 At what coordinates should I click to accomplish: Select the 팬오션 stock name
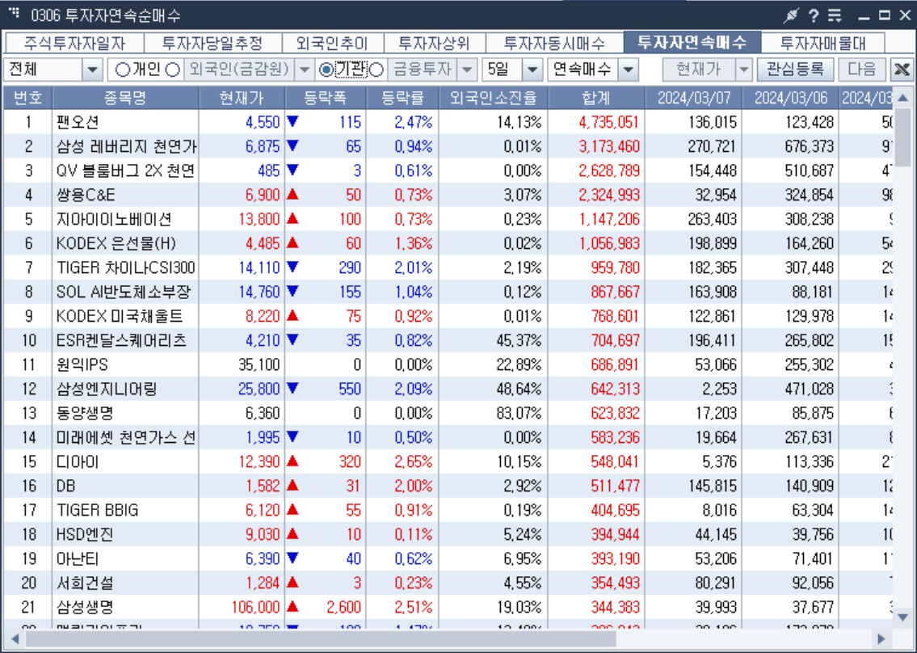pos(78,122)
